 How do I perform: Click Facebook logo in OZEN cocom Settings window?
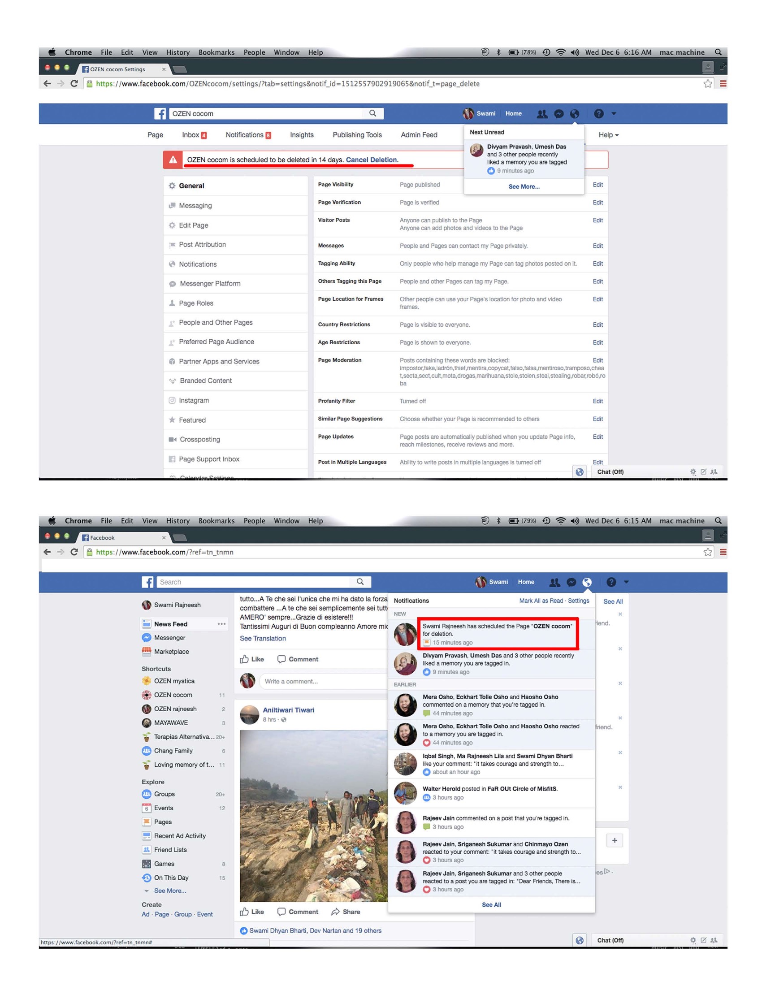pos(160,114)
